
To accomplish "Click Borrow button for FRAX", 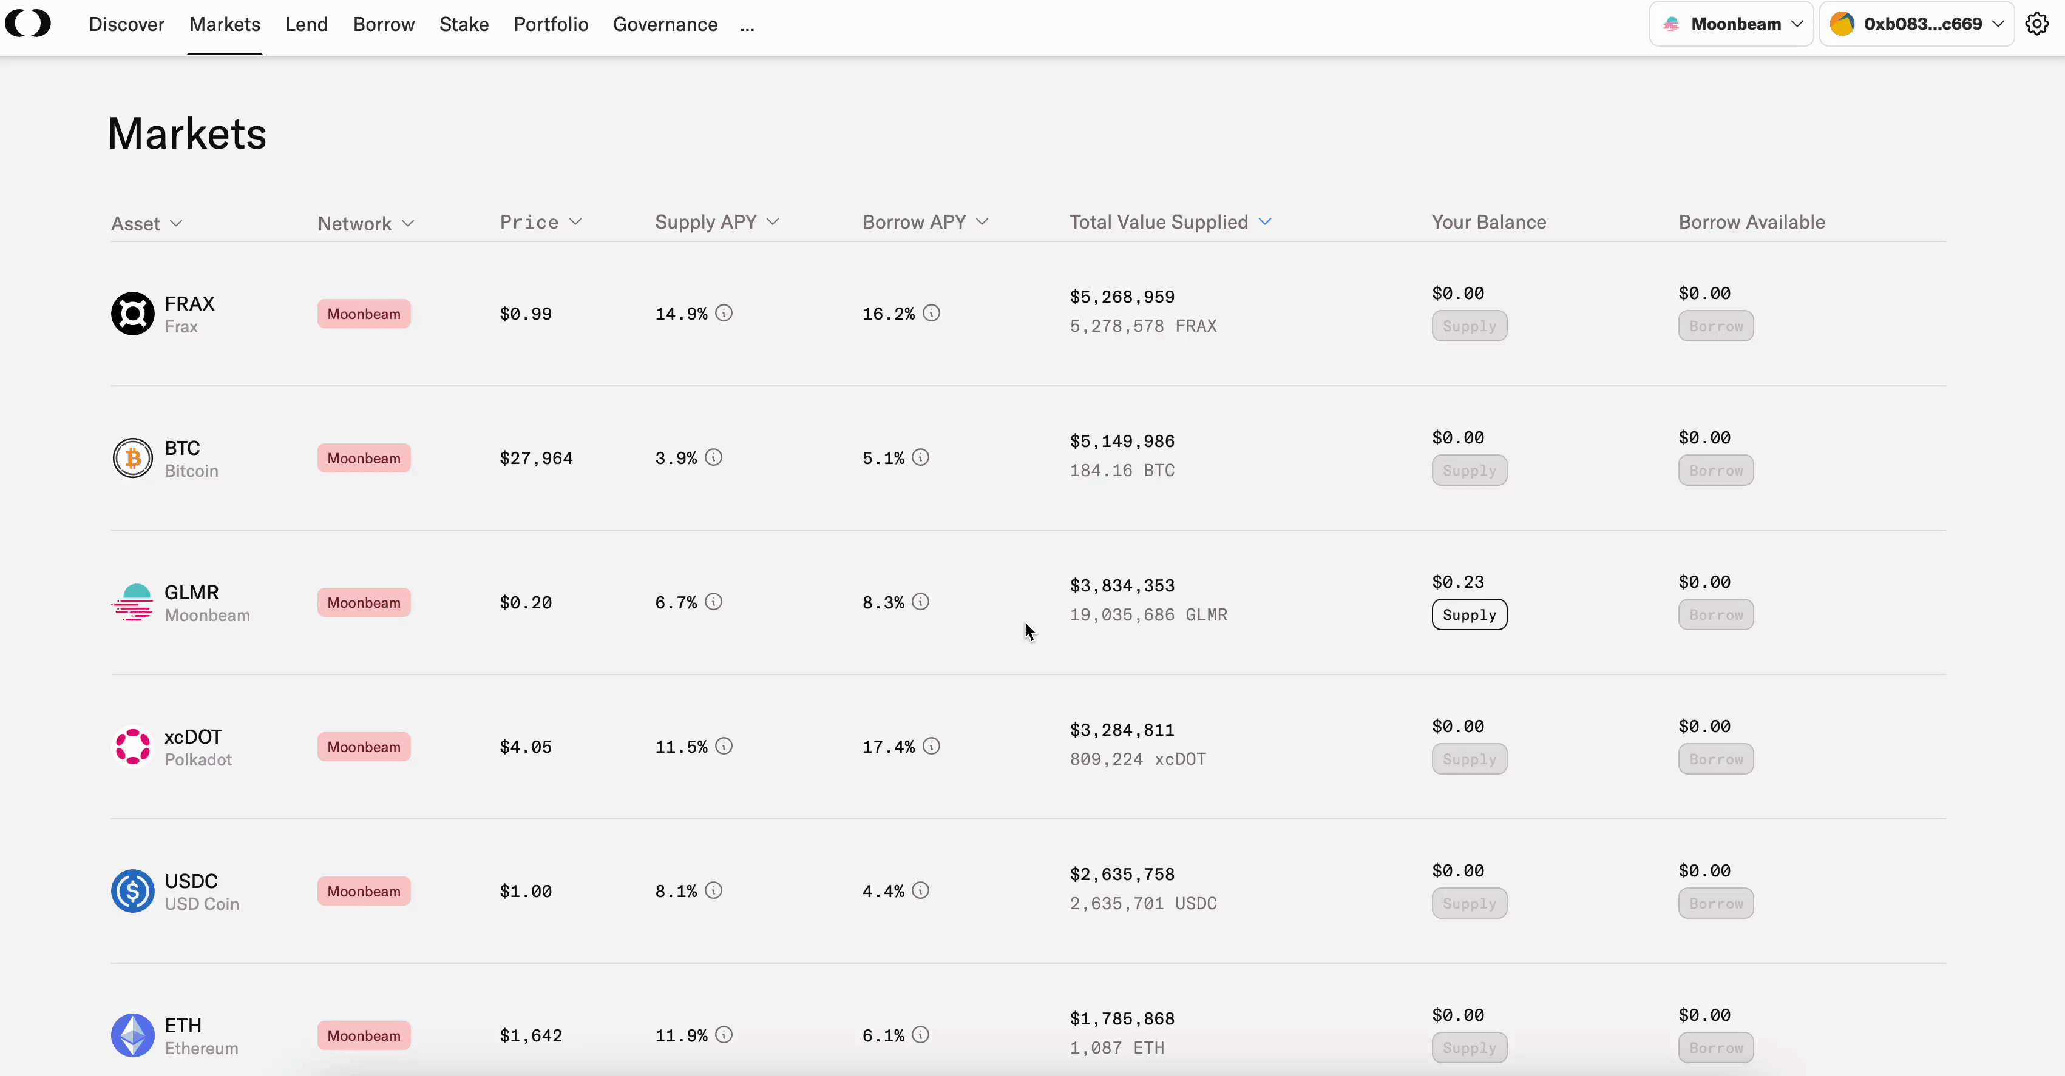I will (x=1715, y=326).
